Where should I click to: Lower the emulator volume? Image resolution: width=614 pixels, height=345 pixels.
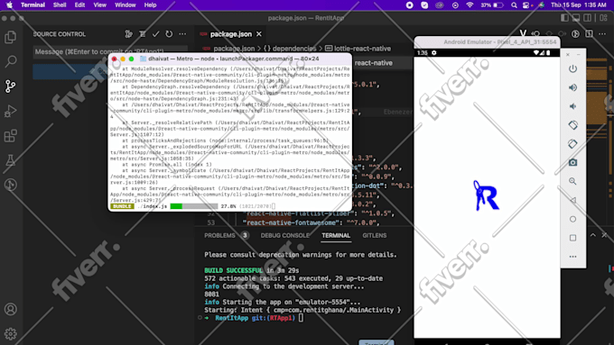point(572,106)
